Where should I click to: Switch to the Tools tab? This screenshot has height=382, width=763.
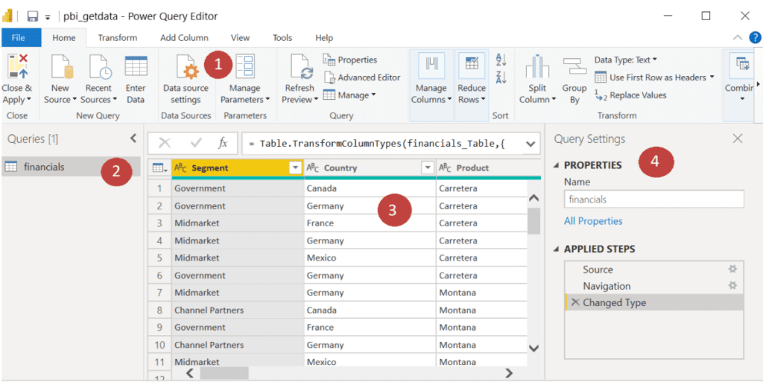tap(282, 37)
